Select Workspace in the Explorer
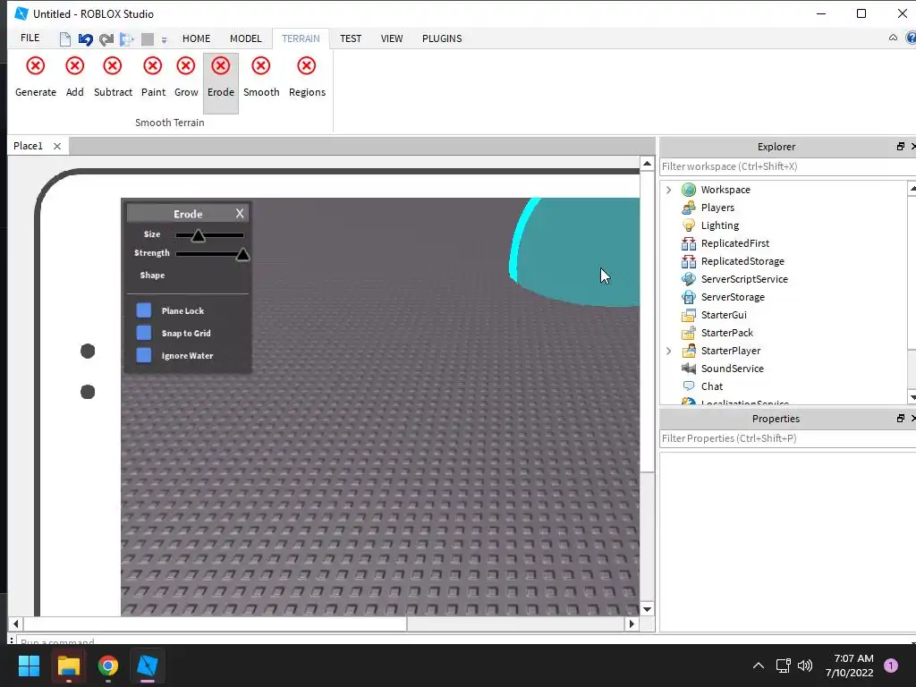Screen dimensions: 916x687 point(725,190)
